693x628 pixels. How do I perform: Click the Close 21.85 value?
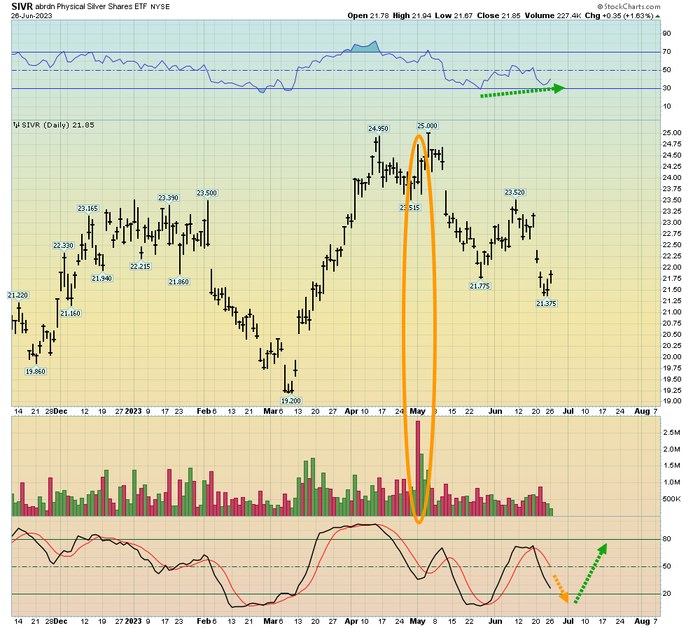(x=499, y=15)
